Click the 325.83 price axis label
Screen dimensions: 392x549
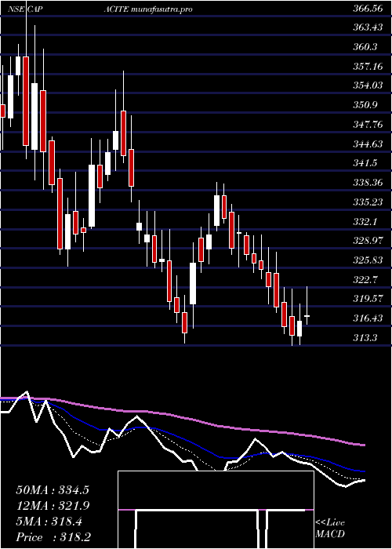(368, 260)
